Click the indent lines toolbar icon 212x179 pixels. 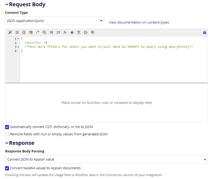click(x=24, y=33)
